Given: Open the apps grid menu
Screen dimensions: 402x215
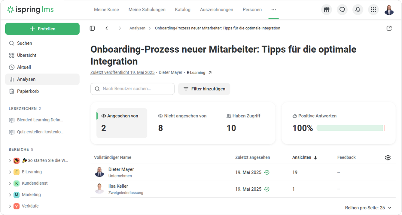Looking at the screenshot, I should point(373,10).
